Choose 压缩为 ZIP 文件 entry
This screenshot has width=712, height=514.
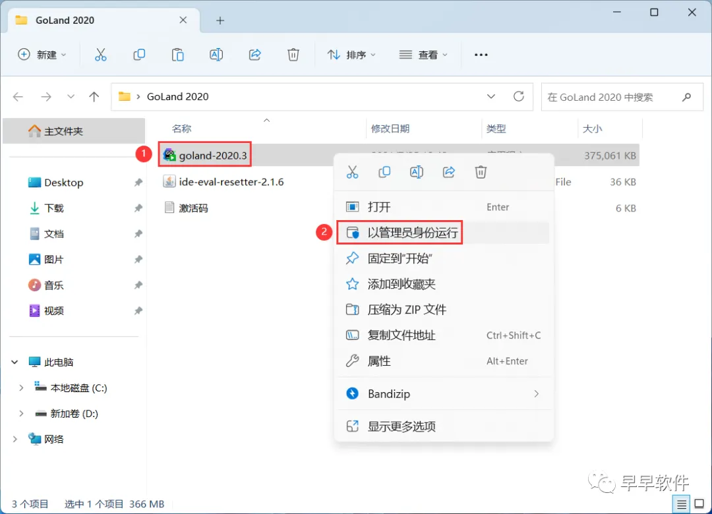click(x=444, y=310)
